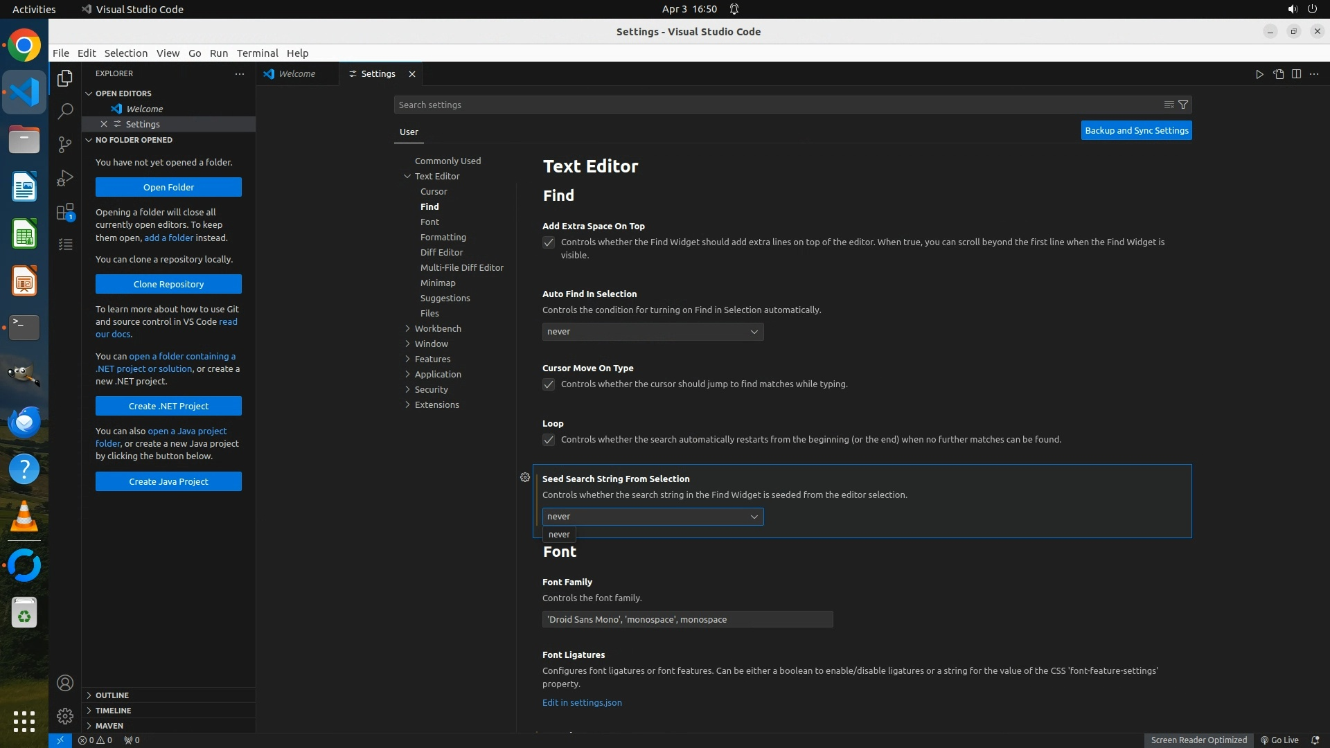The height and width of the screenshot is (748, 1330).
Task: Click the Manage gear icon in activity bar
Action: (65, 716)
